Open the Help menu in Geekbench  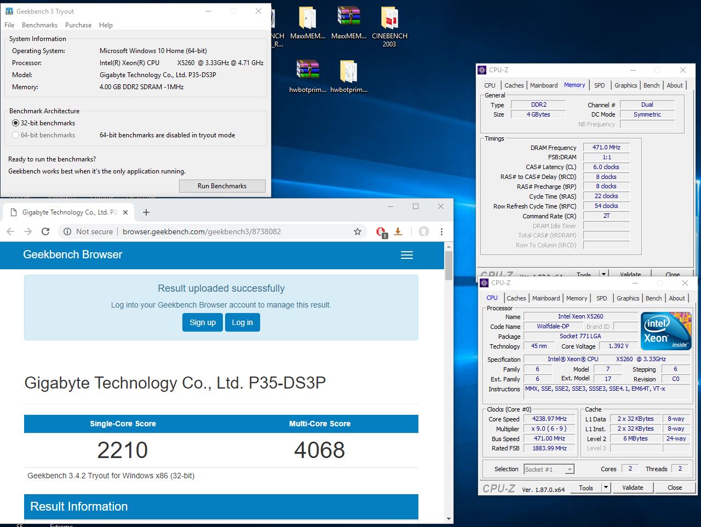[106, 25]
